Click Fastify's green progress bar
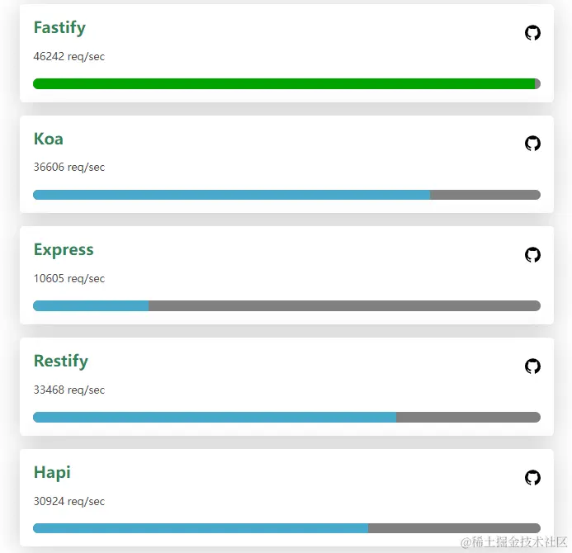The height and width of the screenshot is (553, 572). point(284,83)
